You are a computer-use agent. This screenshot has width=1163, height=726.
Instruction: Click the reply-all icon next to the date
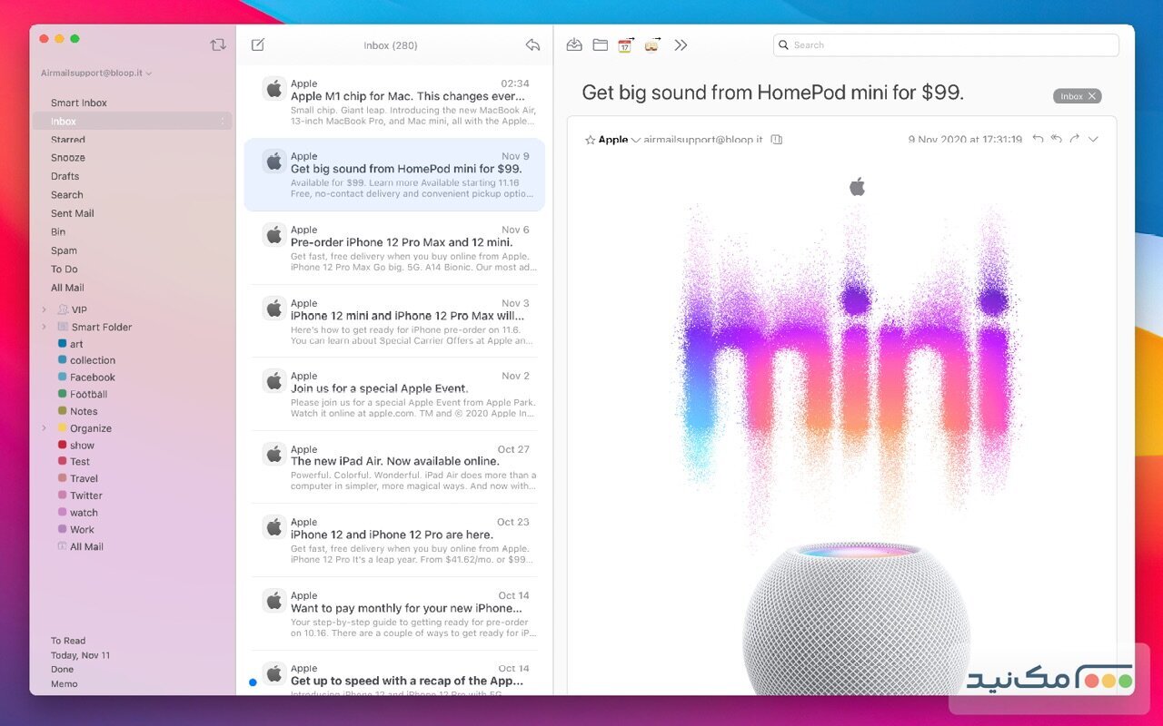click(1056, 139)
